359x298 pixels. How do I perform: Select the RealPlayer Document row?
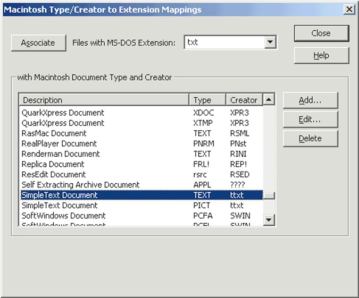pyautogui.click(x=141, y=143)
